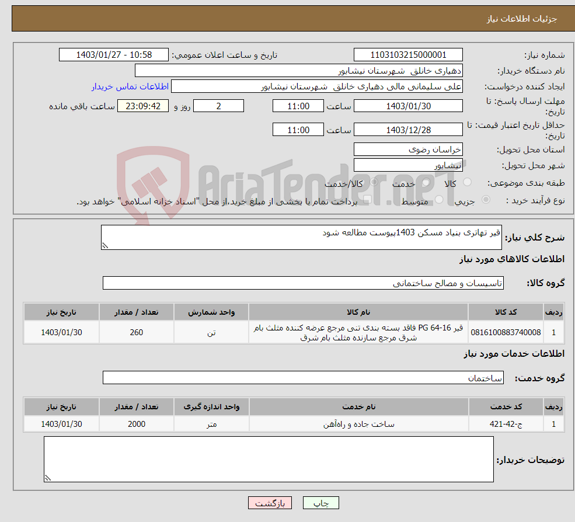Click the service quantity cell 2000
Image resolution: width=575 pixels, height=522 pixels.
137,424
